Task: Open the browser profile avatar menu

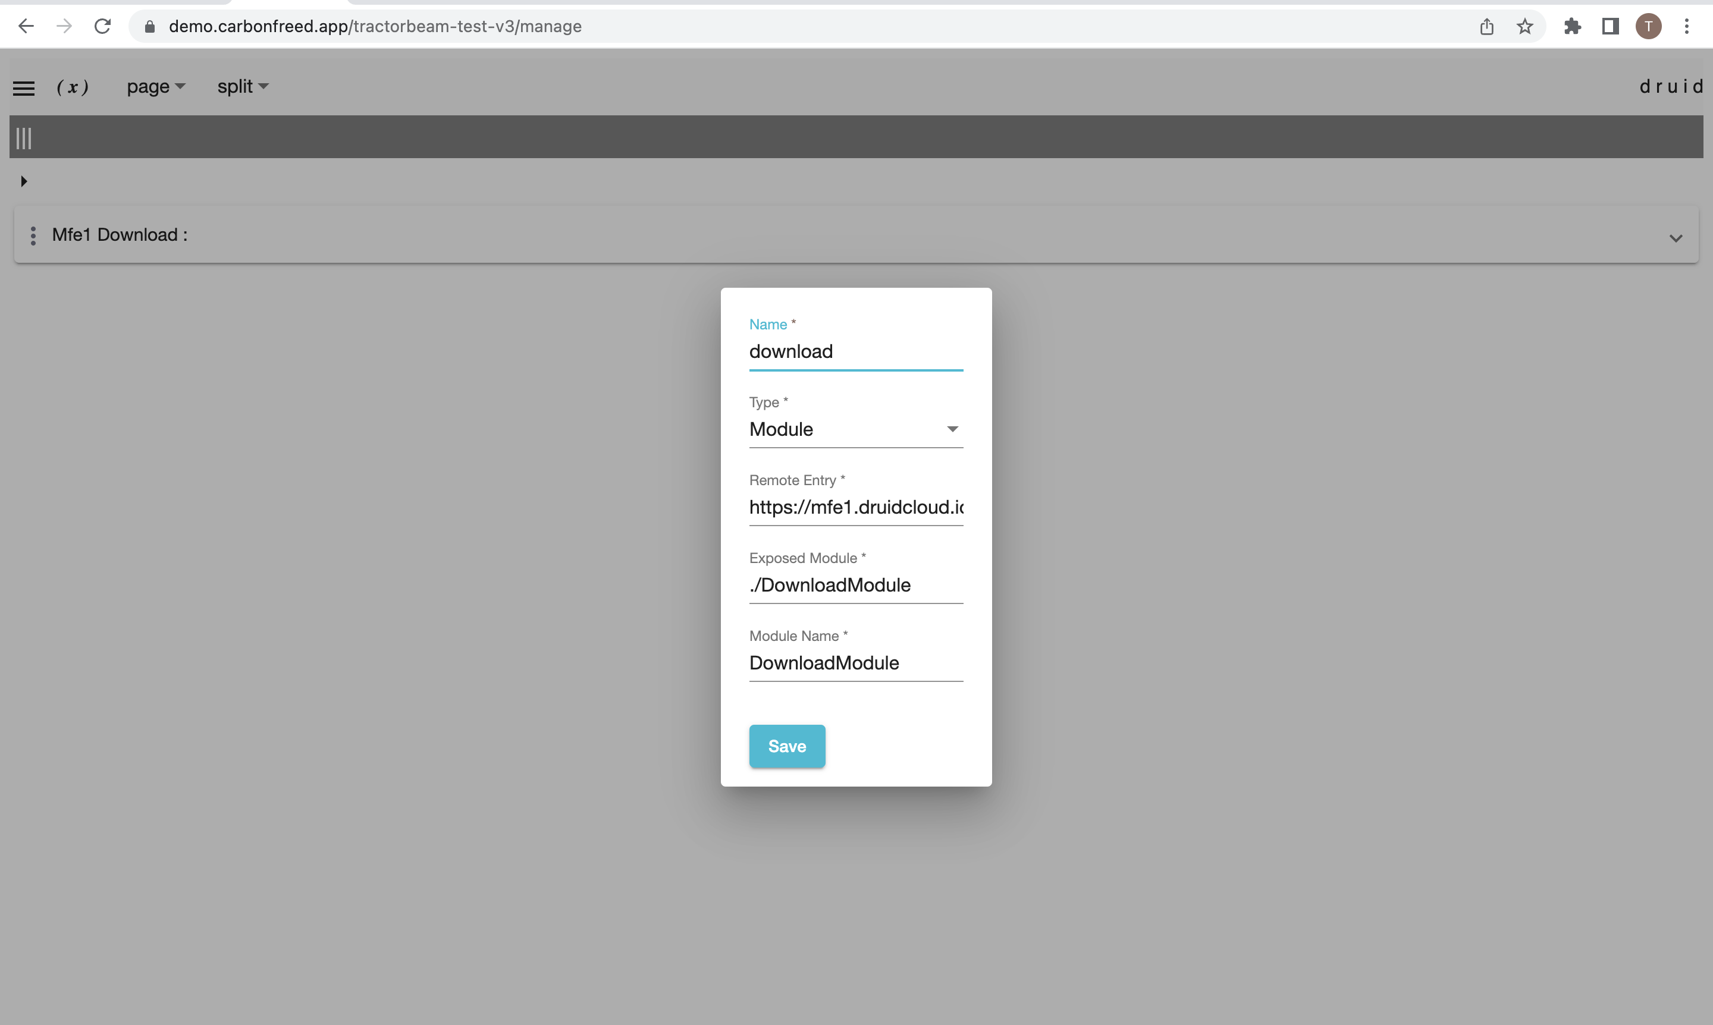Action: click(x=1649, y=26)
